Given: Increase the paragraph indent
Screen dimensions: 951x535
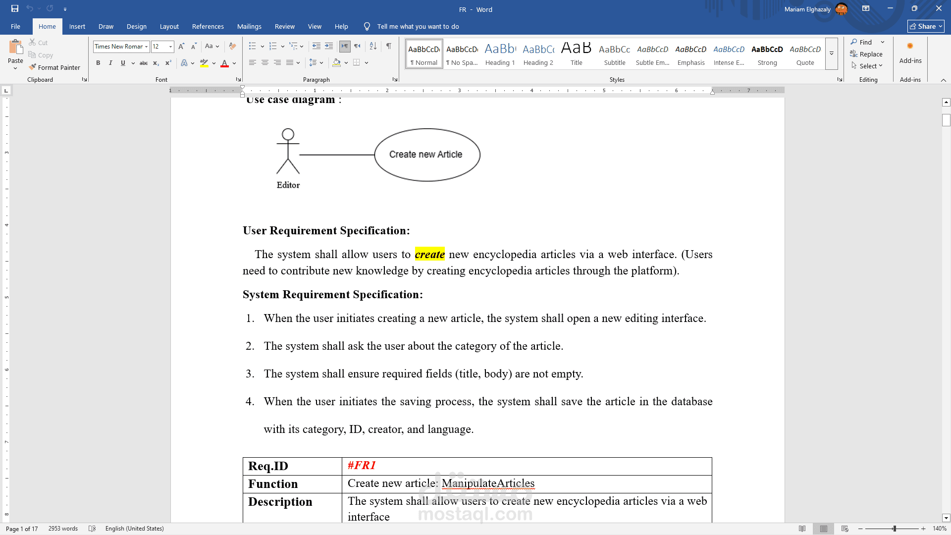Looking at the screenshot, I should [329, 46].
